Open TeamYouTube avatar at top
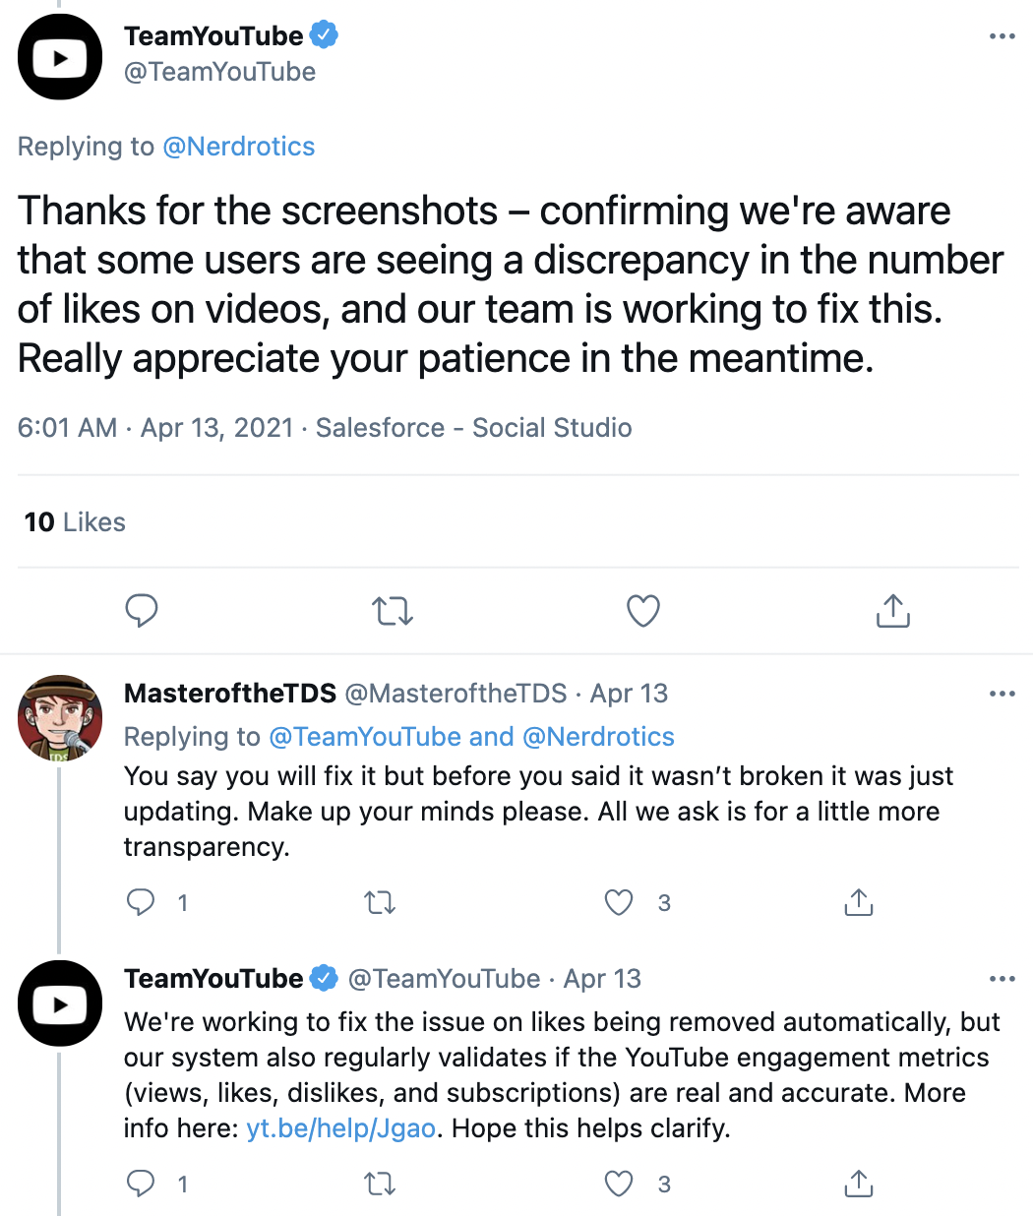 [x=60, y=58]
